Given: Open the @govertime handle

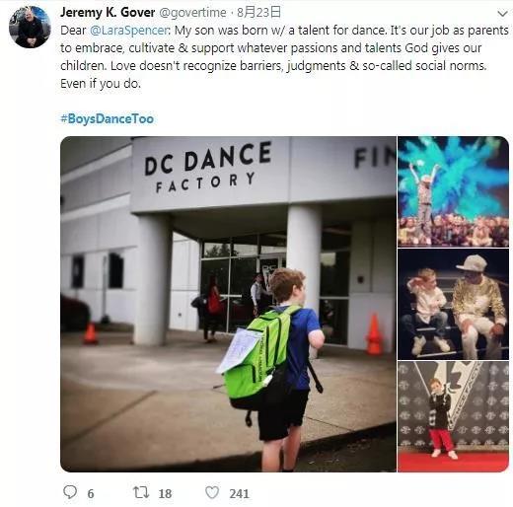Looking at the screenshot, I should coord(192,13).
